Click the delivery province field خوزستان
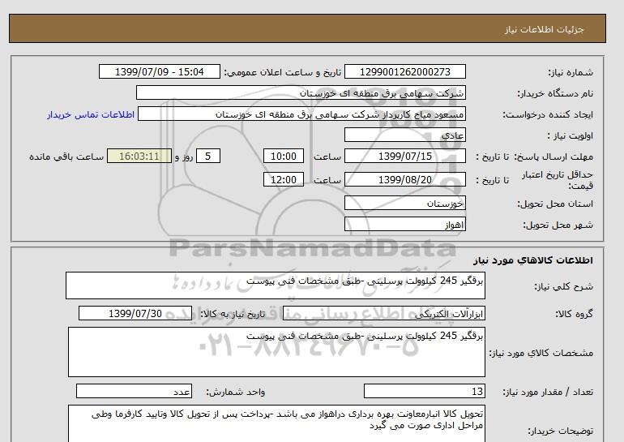624x442 pixels. tap(404, 203)
